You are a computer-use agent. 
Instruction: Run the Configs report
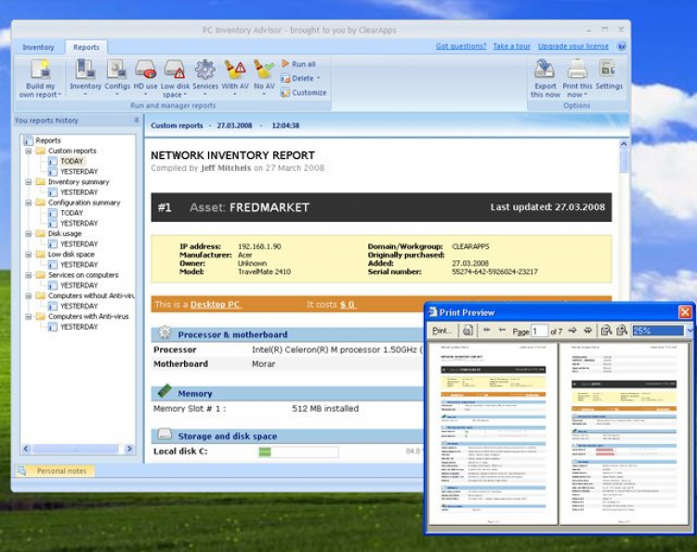(117, 76)
